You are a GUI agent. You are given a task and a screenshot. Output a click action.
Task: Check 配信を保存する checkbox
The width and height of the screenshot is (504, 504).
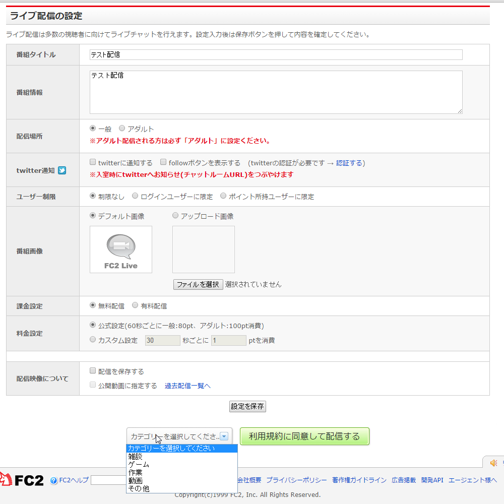(x=93, y=370)
